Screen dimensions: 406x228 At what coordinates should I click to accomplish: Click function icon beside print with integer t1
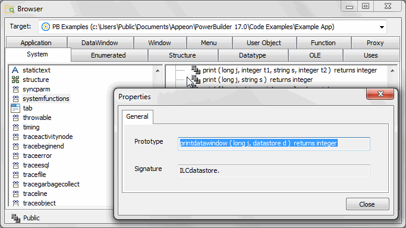196,70
